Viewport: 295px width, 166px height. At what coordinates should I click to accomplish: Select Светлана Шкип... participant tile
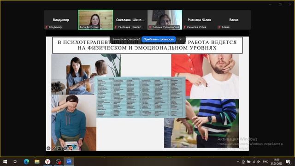[x=130, y=20]
